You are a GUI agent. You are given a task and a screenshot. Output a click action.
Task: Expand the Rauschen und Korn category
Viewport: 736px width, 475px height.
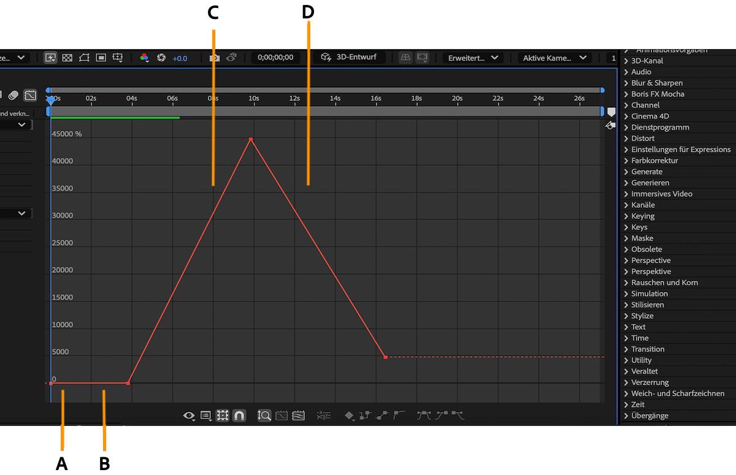[x=627, y=283]
